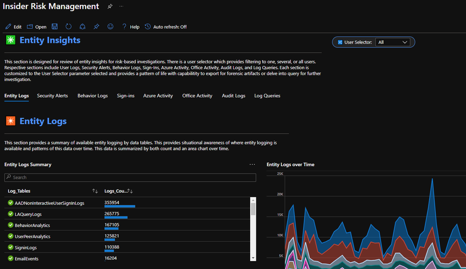Click the blue peak in the area chart
This screenshot has height=269, width=466.
click(432, 180)
